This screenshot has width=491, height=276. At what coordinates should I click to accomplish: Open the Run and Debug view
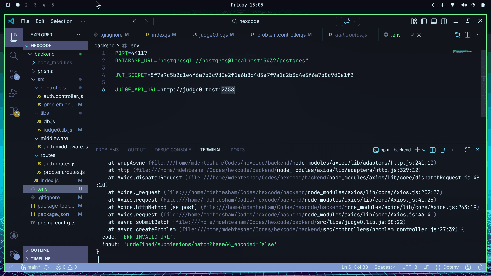pos(13,93)
